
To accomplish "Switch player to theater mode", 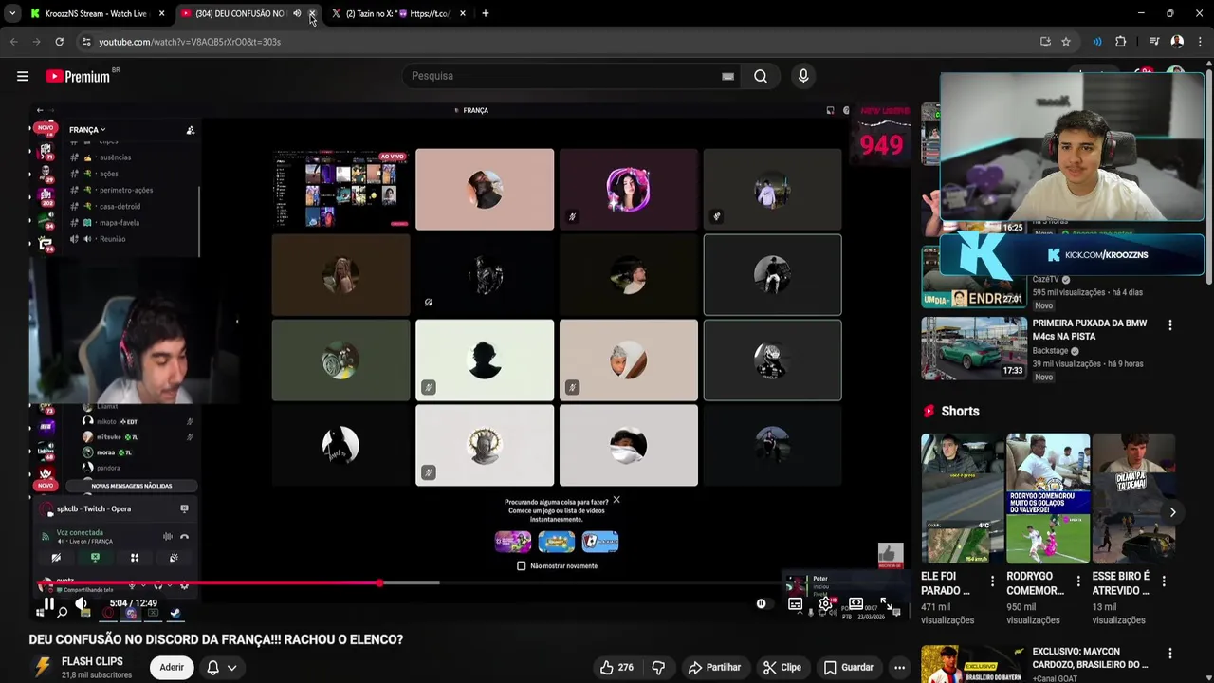I will coord(855,603).
